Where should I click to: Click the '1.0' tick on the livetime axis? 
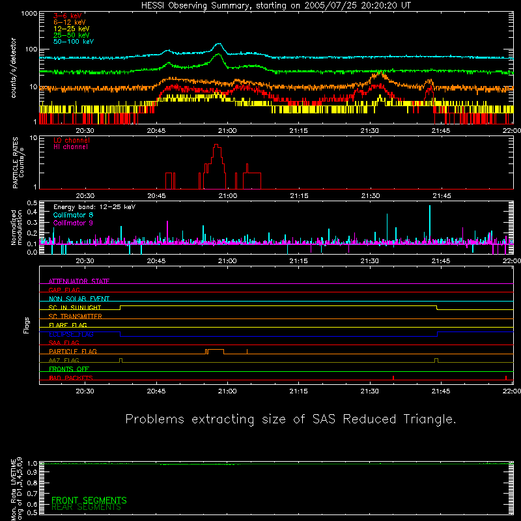click(32, 463)
